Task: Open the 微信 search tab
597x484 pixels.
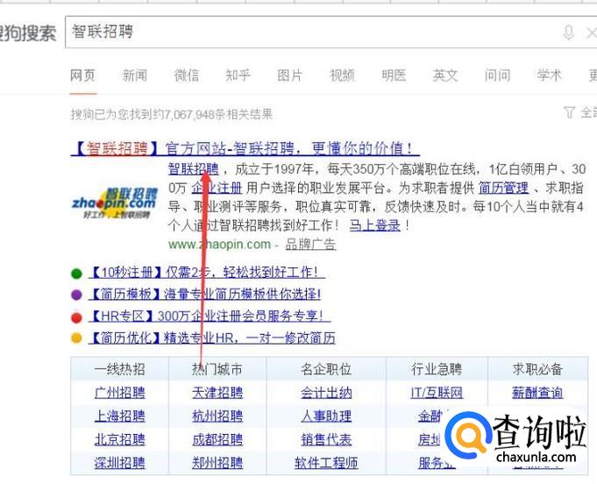Action: pos(187,75)
